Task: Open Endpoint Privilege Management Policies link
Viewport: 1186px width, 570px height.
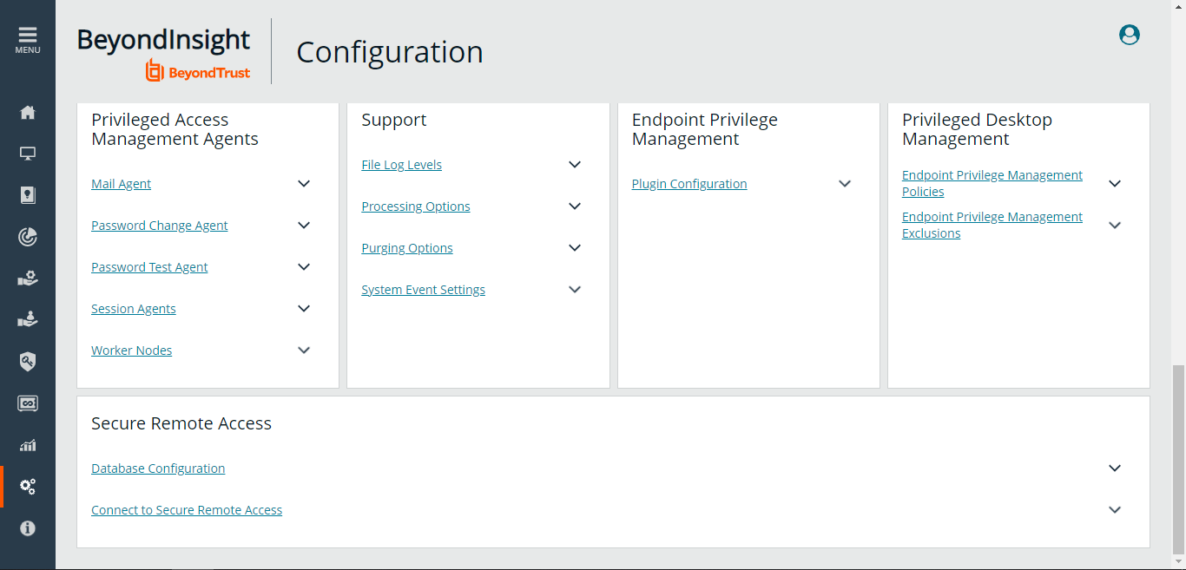Action: (992, 183)
